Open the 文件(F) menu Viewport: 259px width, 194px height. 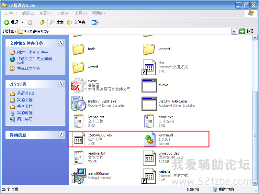coord(10,13)
